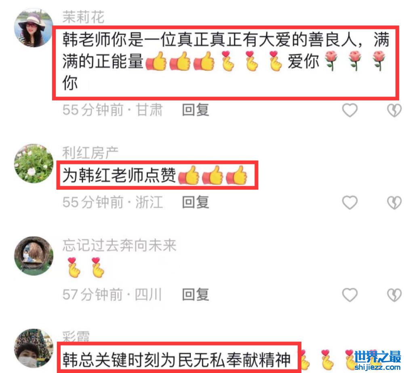Image resolution: width=404 pixels, height=373 pixels.
Task: Reply to the comment from 四川
Action: [x=195, y=295]
